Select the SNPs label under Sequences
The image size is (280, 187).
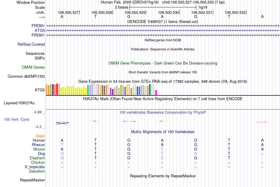click(x=40, y=58)
